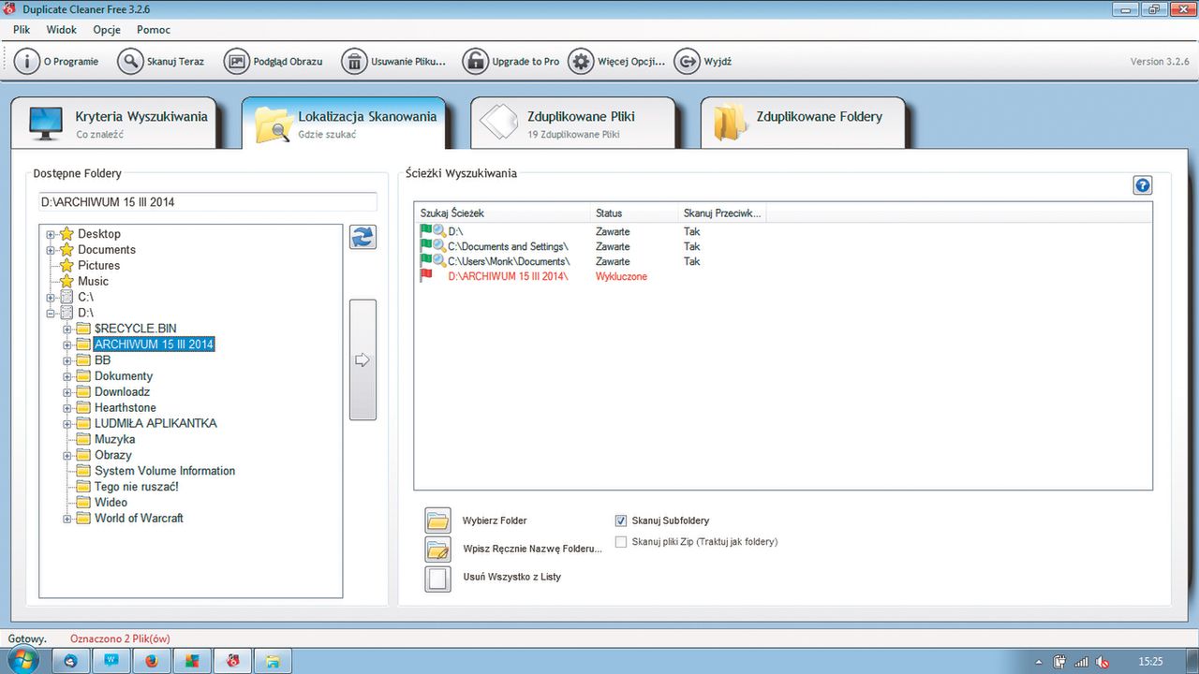
Task: Open the blue help question mark icon
Action: click(1142, 185)
